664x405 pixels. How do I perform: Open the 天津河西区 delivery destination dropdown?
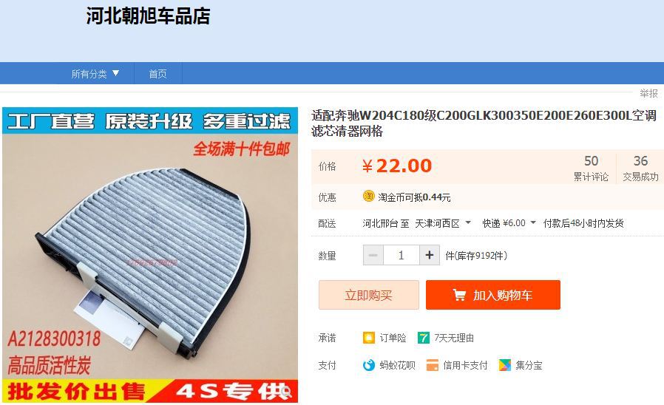(443, 223)
